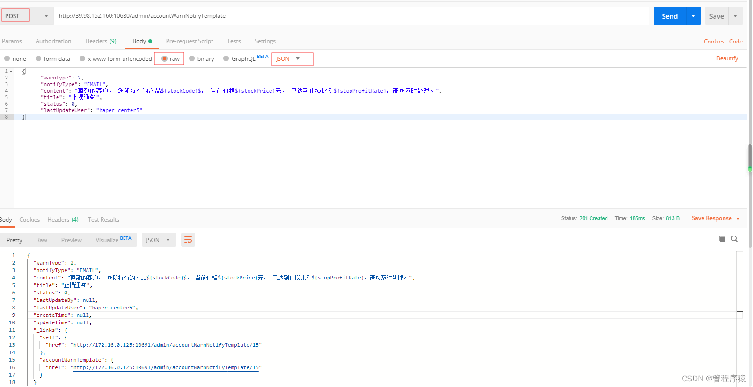This screenshot has width=753, height=387.
Task: Open the Code snippet link
Action: [736, 42]
